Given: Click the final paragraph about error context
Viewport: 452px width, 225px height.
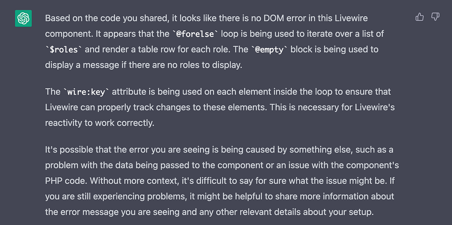Looking at the screenshot, I should 218,181.
